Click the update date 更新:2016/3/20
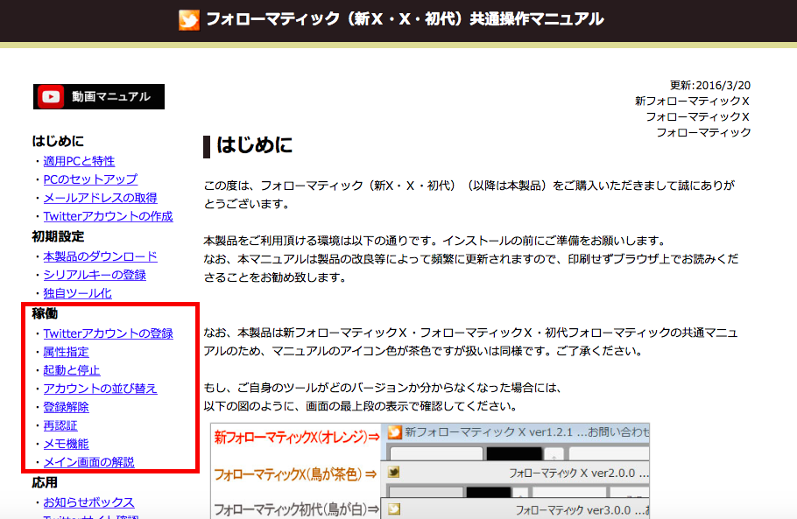 click(x=710, y=85)
